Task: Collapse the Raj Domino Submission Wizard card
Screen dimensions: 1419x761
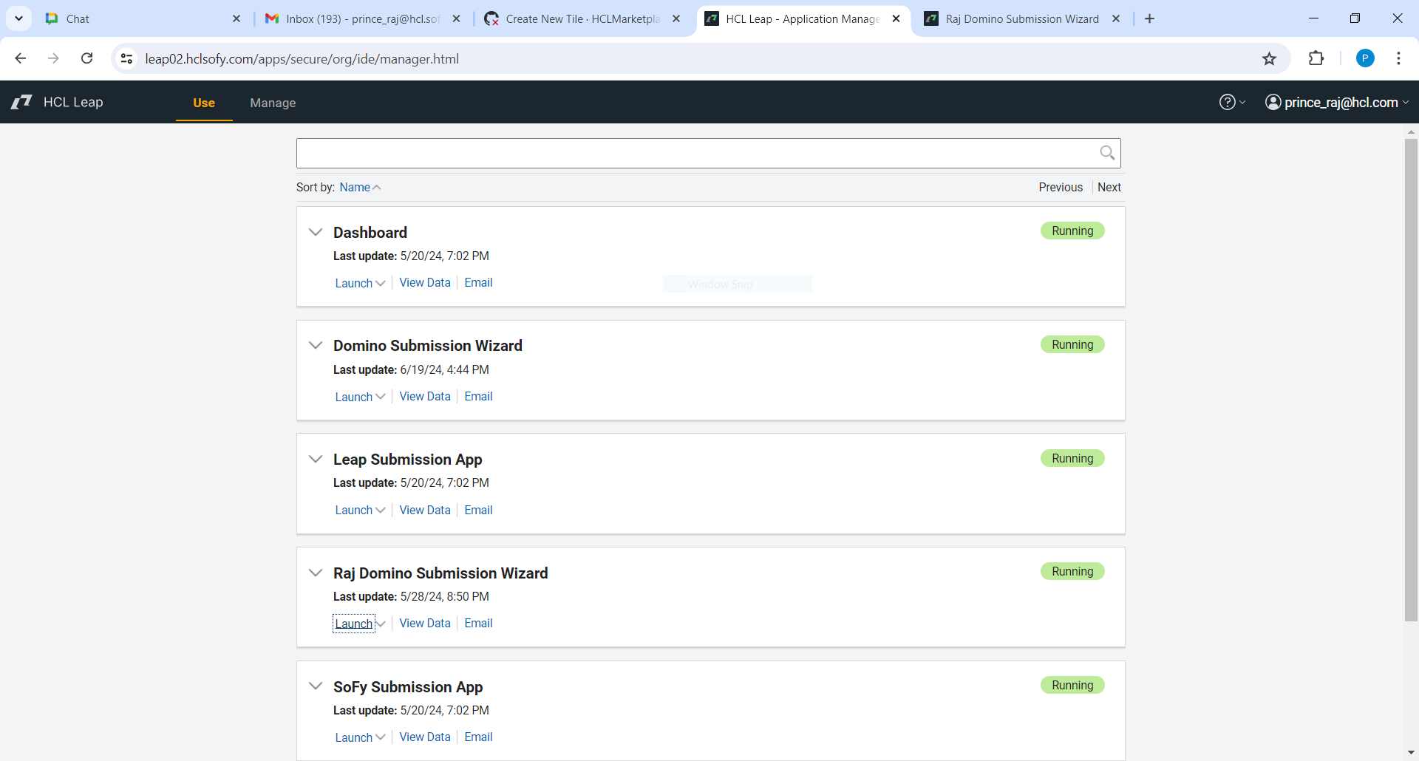Action: point(316,573)
